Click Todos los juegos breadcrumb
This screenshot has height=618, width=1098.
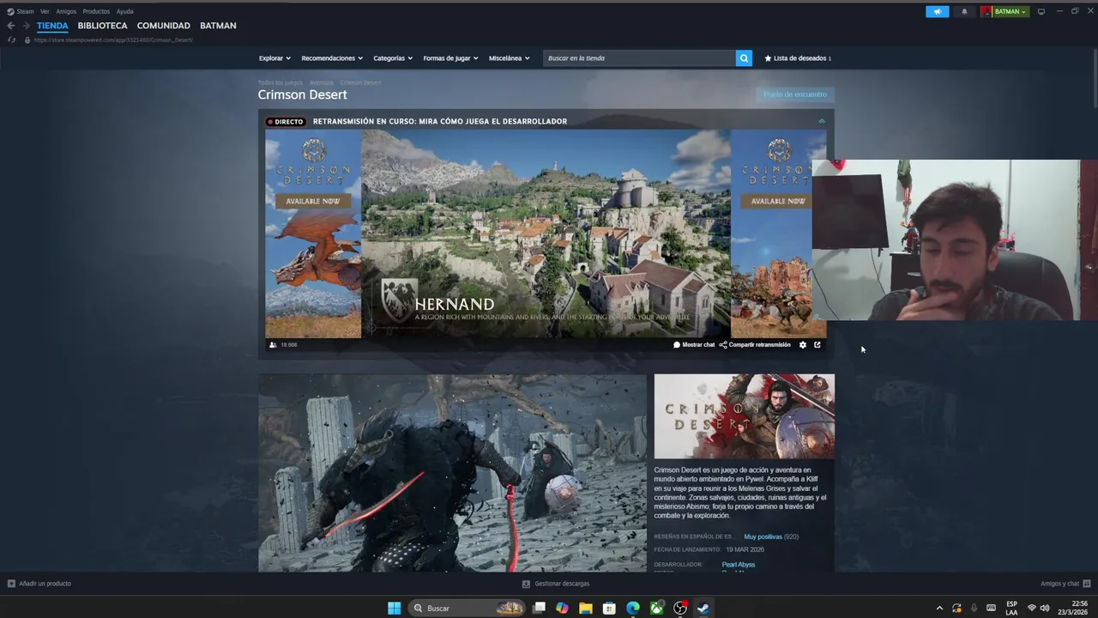(281, 82)
